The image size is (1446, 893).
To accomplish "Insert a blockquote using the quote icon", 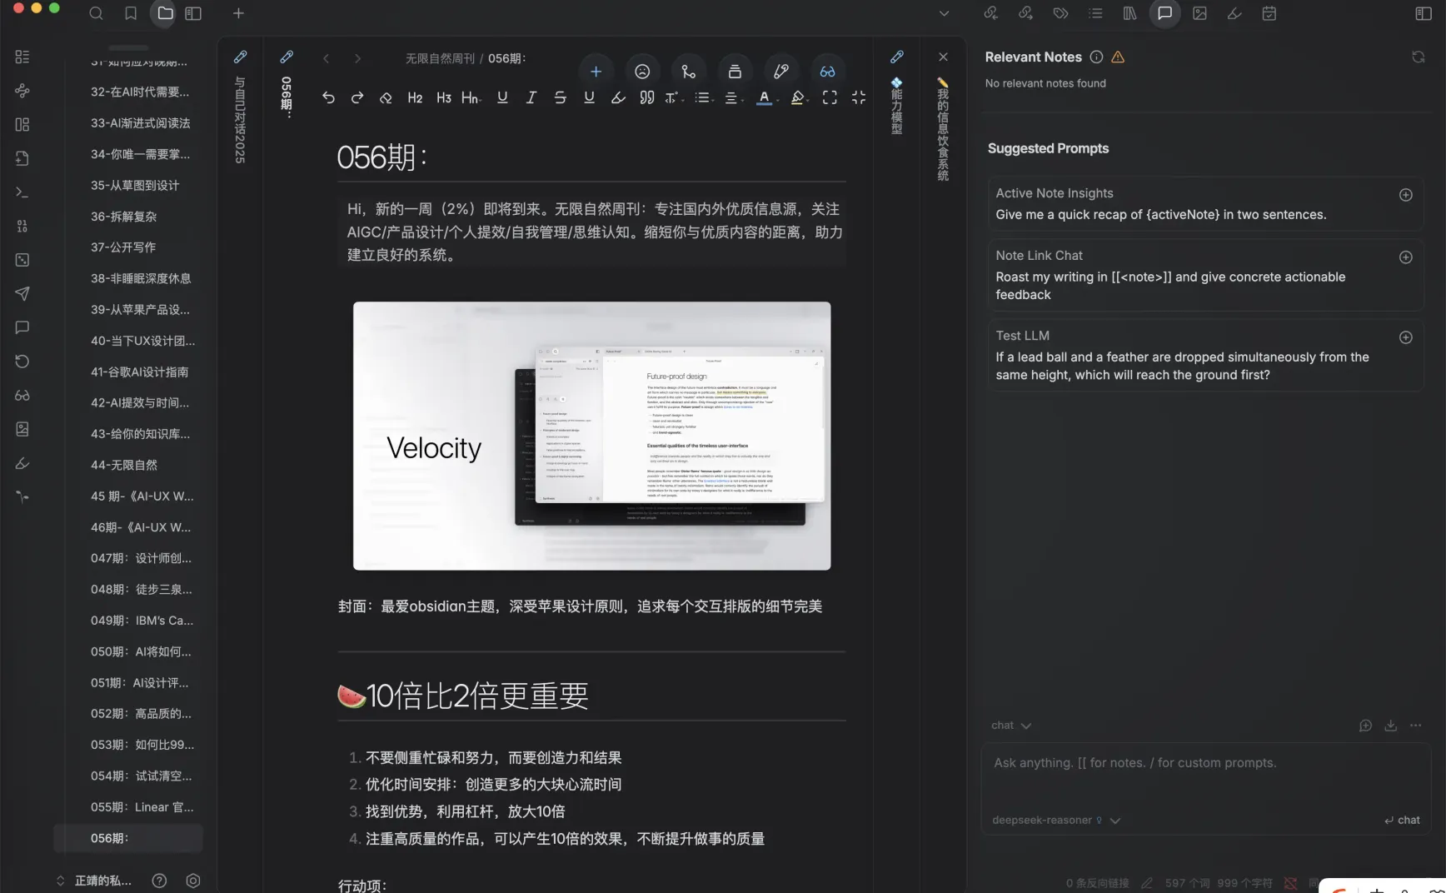I will (646, 97).
